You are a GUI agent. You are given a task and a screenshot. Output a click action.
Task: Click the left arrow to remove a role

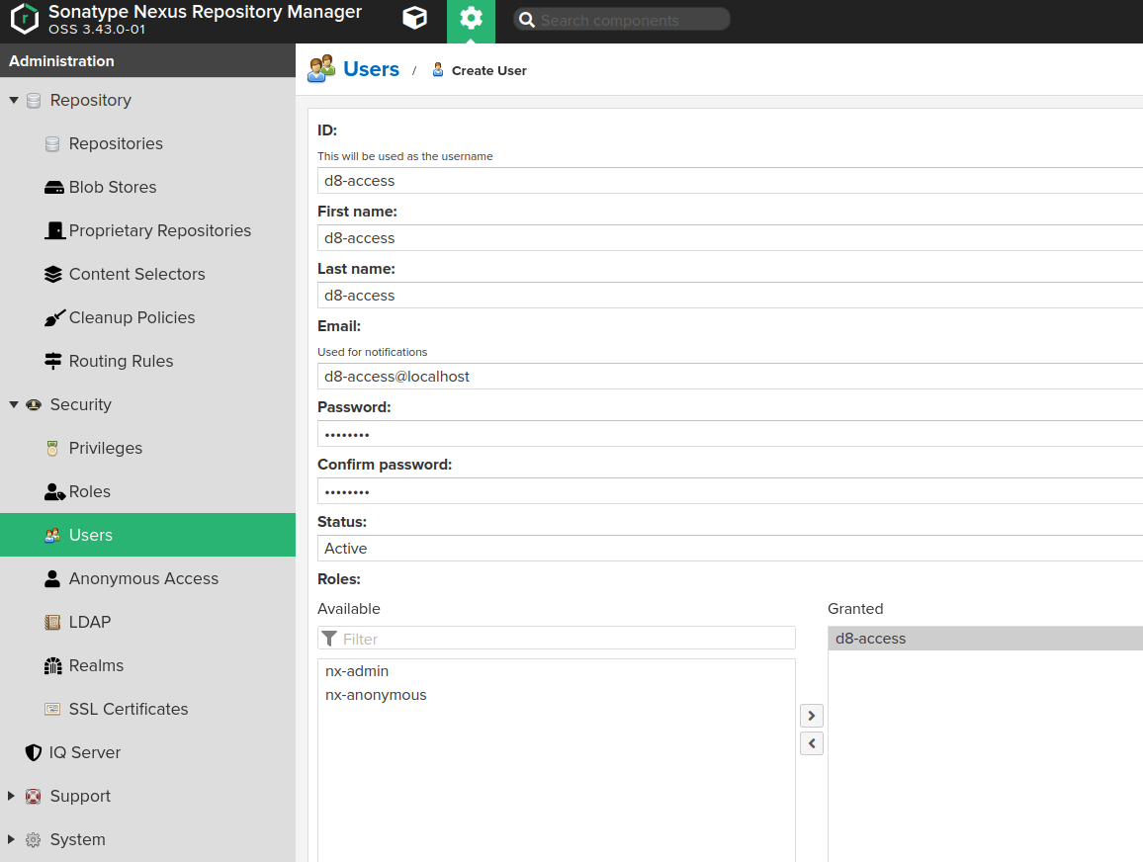811,742
